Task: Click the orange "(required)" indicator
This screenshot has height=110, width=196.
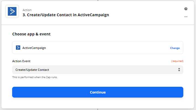Action: [177, 61]
